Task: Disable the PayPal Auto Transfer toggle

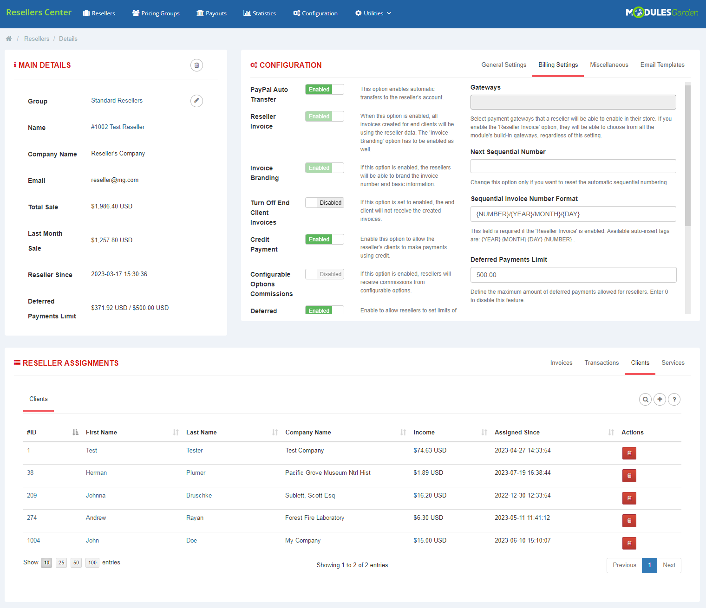Action: [324, 89]
